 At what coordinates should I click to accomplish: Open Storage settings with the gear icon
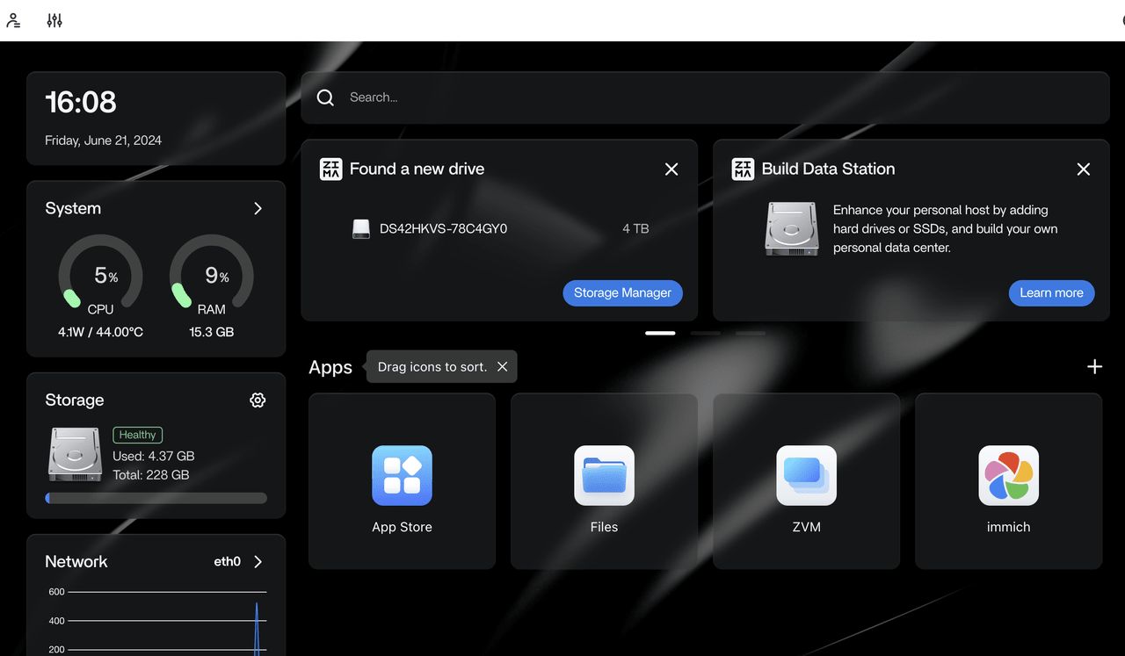point(258,400)
